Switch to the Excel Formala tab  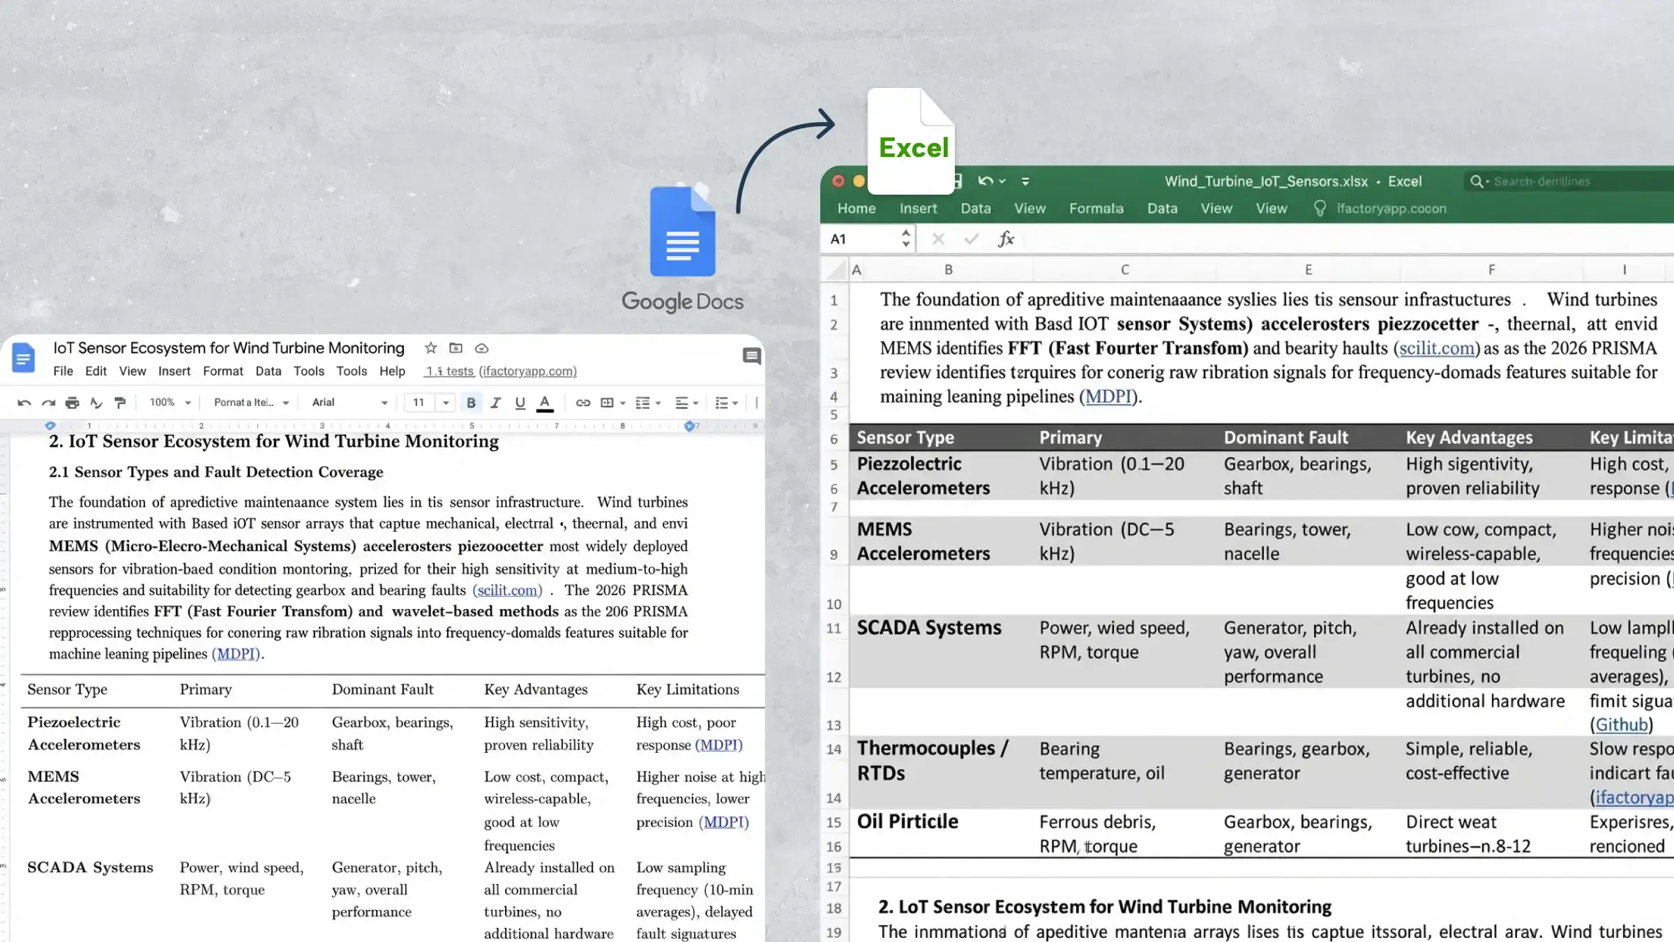(x=1096, y=208)
